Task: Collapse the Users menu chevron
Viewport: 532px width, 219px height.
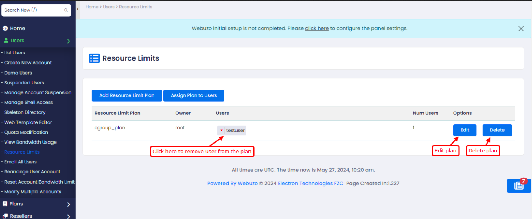Action: (x=69, y=41)
